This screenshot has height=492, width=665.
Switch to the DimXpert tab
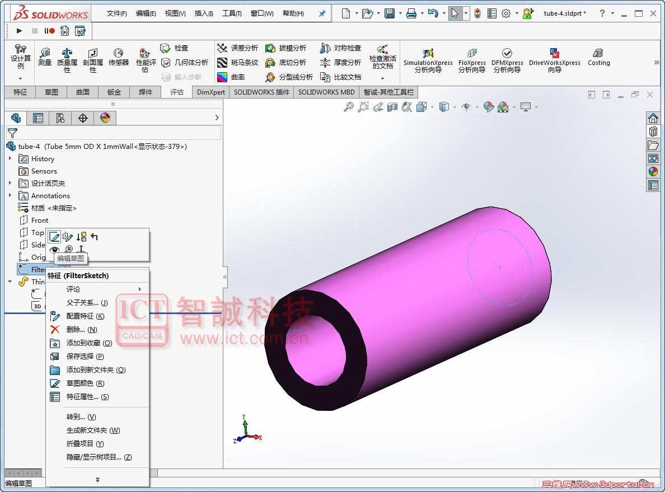[211, 92]
